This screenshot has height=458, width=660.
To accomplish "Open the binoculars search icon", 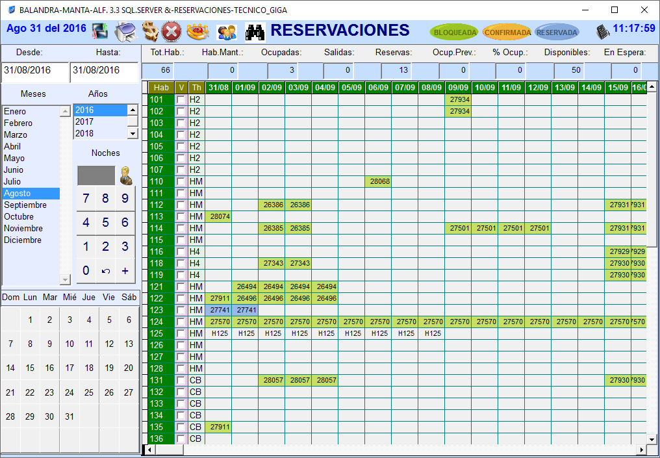I will click(254, 31).
